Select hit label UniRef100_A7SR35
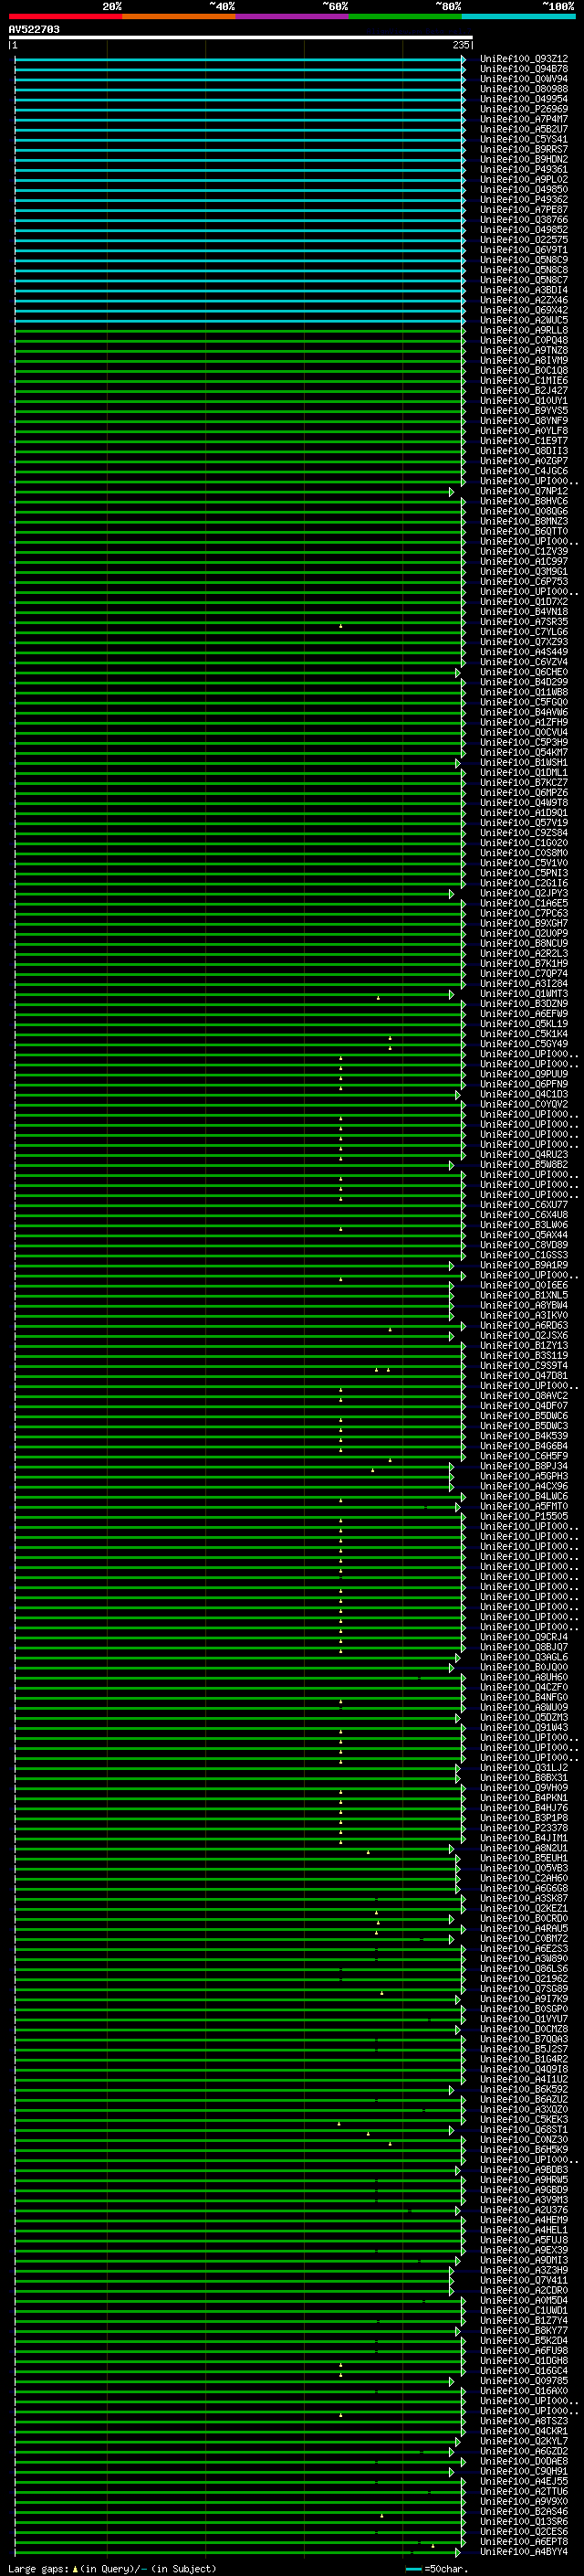The image size is (584, 2576). [x=523, y=622]
